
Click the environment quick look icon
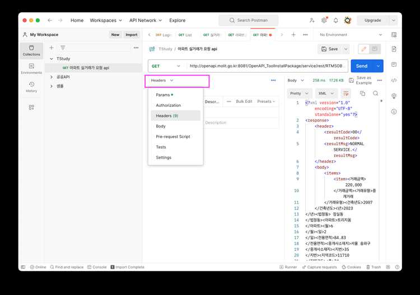pos(394,35)
